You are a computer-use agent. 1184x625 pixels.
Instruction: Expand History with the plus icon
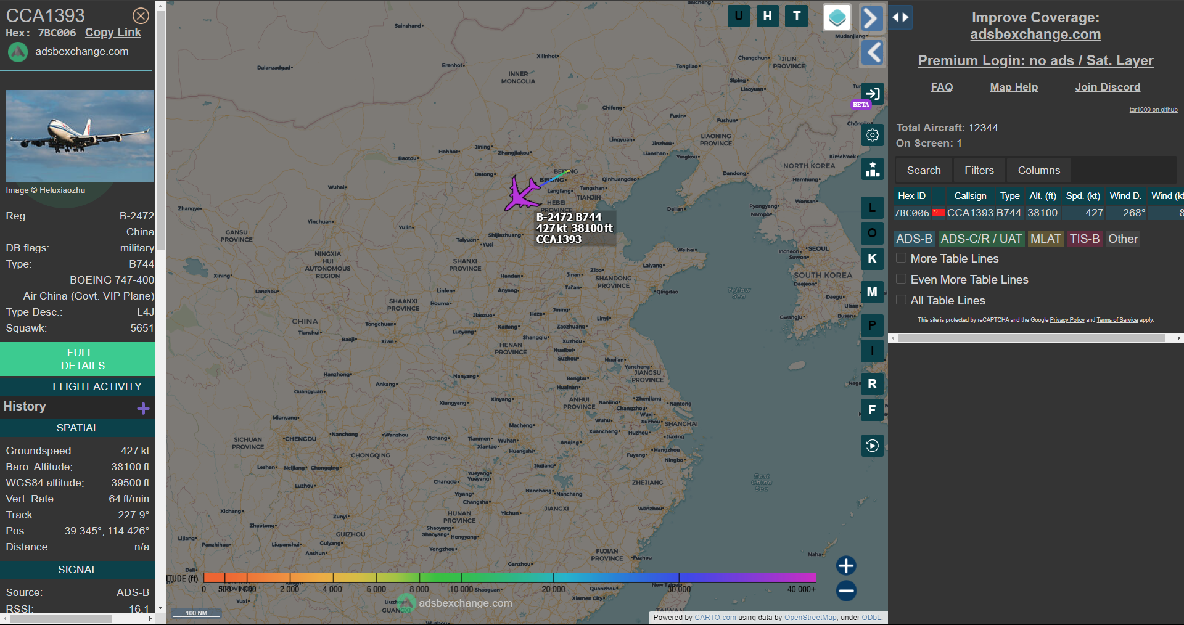click(x=143, y=408)
